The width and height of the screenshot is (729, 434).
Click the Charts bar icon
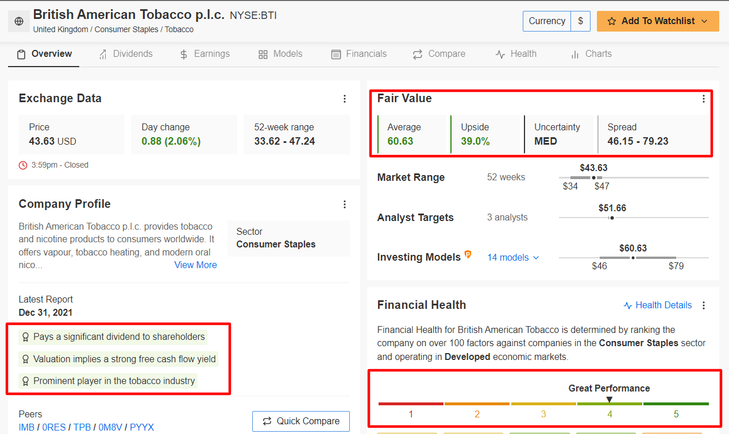tap(575, 55)
